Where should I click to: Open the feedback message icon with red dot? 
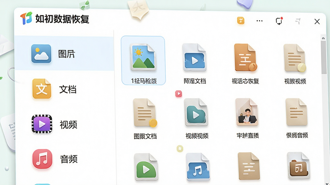click(x=279, y=21)
